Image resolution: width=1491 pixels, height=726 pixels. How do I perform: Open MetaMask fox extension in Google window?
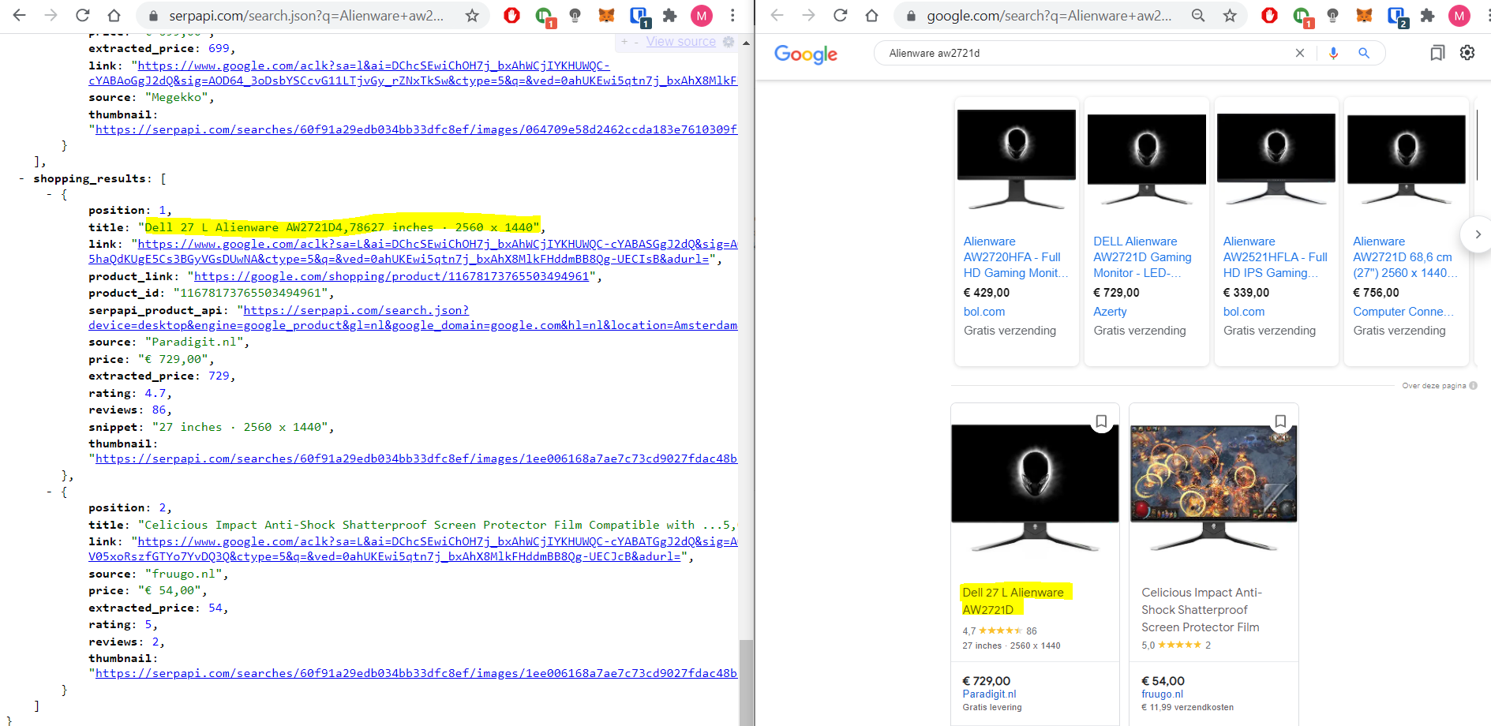[x=1364, y=15]
